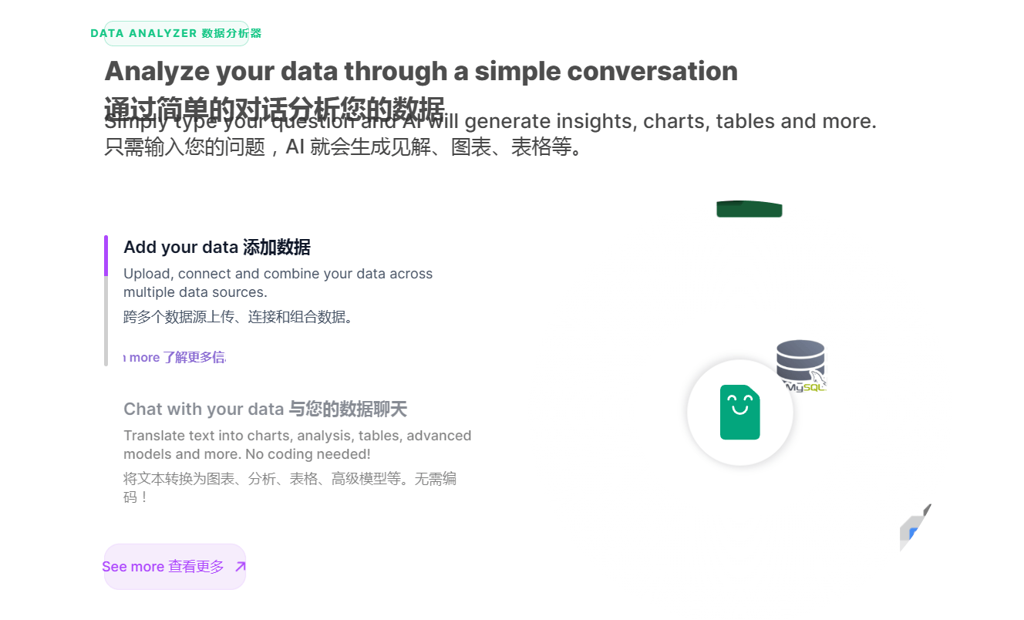
Task: Select the Add your data 添加数据 tab
Action: tap(217, 248)
